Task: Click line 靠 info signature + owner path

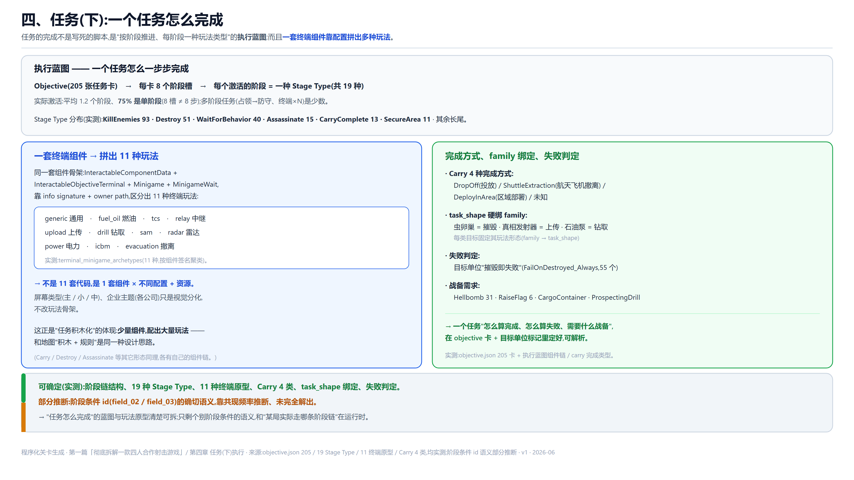Action: pyautogui.click(x=116, y=196)
